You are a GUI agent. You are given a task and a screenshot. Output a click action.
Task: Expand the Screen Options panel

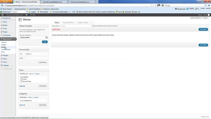pyautogui.click(x=196, y=18)
